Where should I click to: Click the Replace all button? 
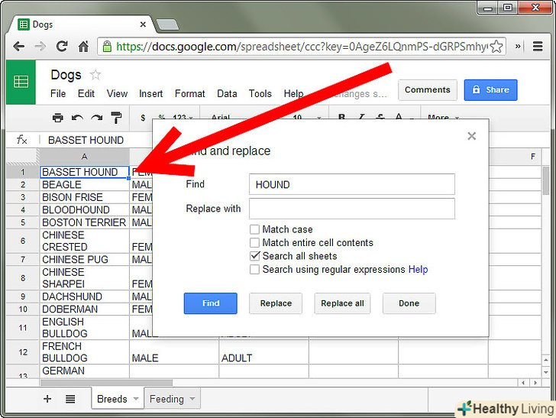[x=342, y=303]
